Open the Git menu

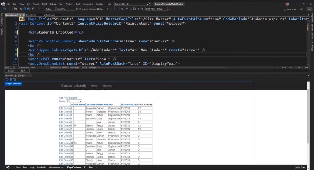coord(28,4)
